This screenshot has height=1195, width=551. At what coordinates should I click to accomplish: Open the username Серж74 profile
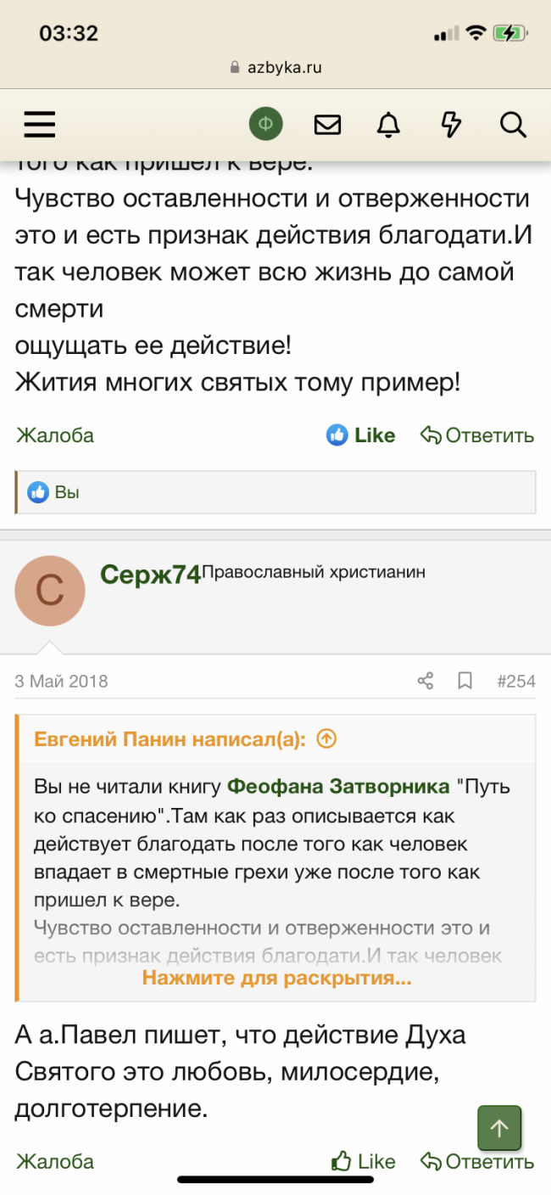[148, 573]
